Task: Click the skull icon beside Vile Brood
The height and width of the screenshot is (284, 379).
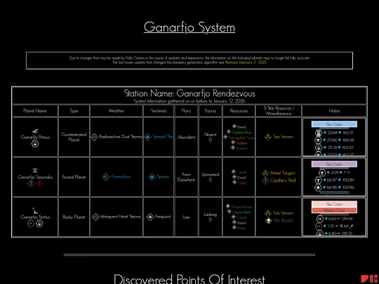Action: (269, 220)
